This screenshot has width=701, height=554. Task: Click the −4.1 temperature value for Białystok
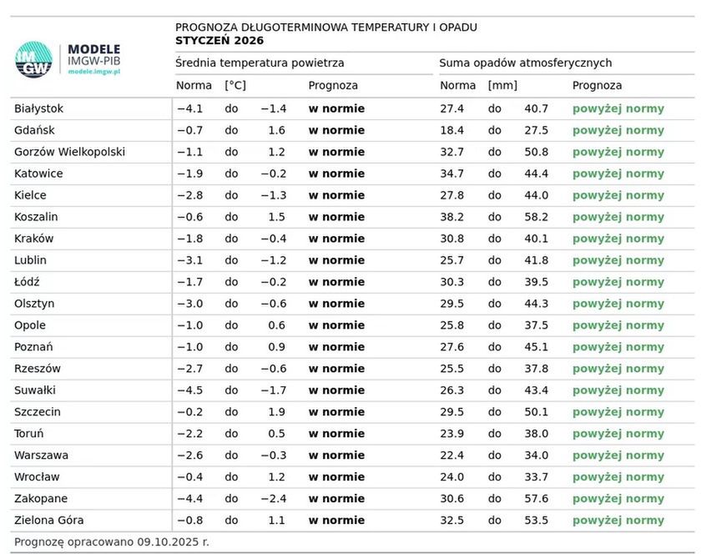[190, 108]
